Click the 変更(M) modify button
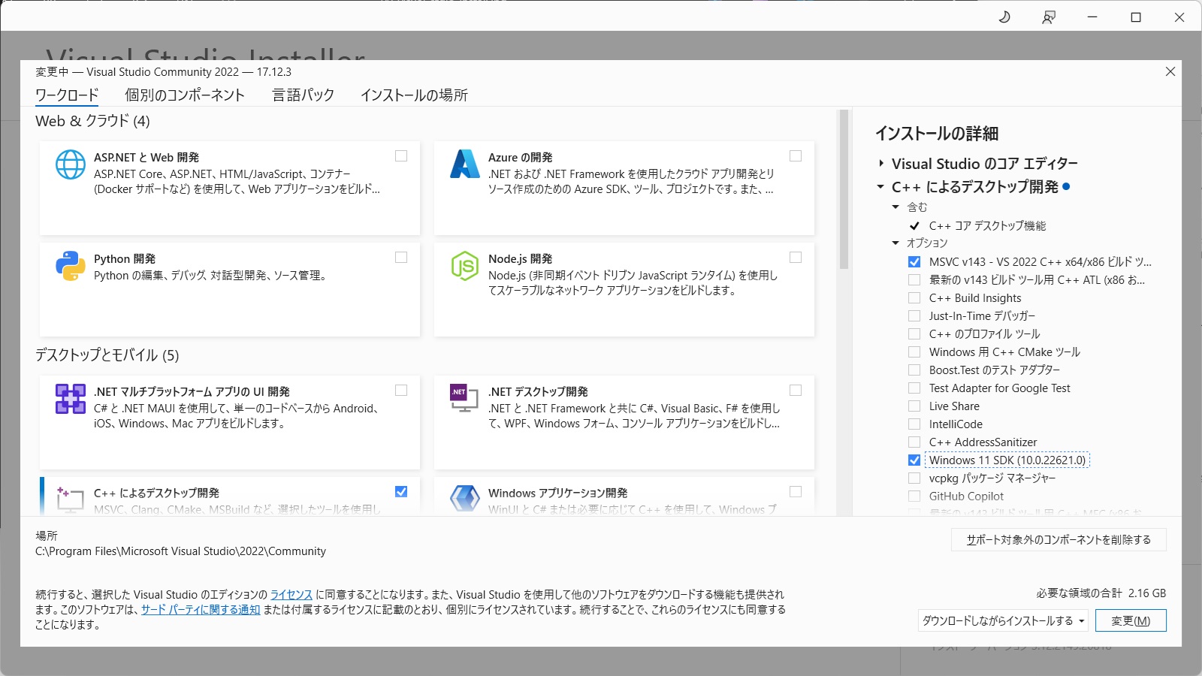 pyautogui.click(x=1131, y=620)
